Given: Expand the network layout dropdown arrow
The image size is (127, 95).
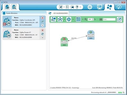Looking at the screenshot, I should 64,19.
